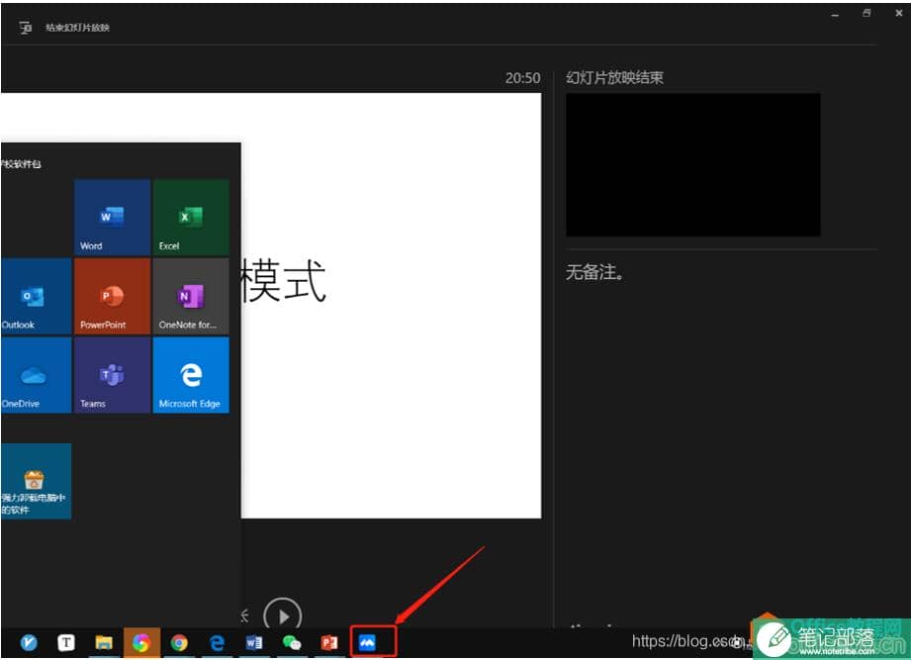The image size is (911, 660).
Task: Open the OneNote tile
Action: click(191, 296)
